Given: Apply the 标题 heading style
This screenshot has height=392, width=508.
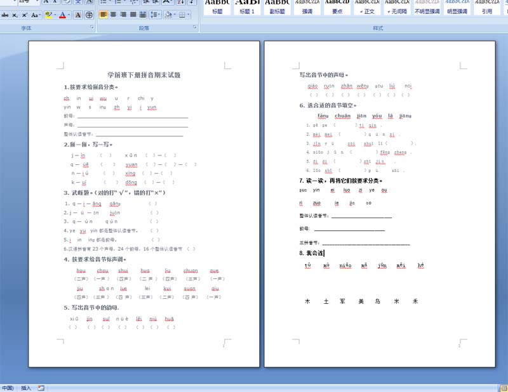Looking at the screenshot, I should click(x=217, y=7).
